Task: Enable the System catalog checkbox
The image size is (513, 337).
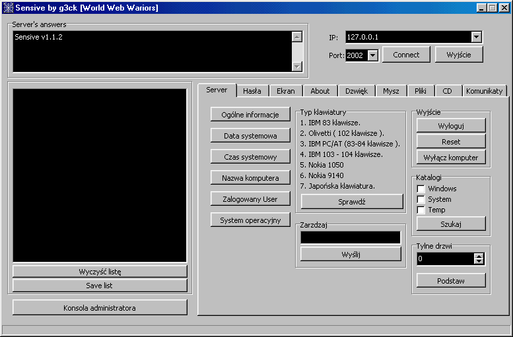Action: 421,199
